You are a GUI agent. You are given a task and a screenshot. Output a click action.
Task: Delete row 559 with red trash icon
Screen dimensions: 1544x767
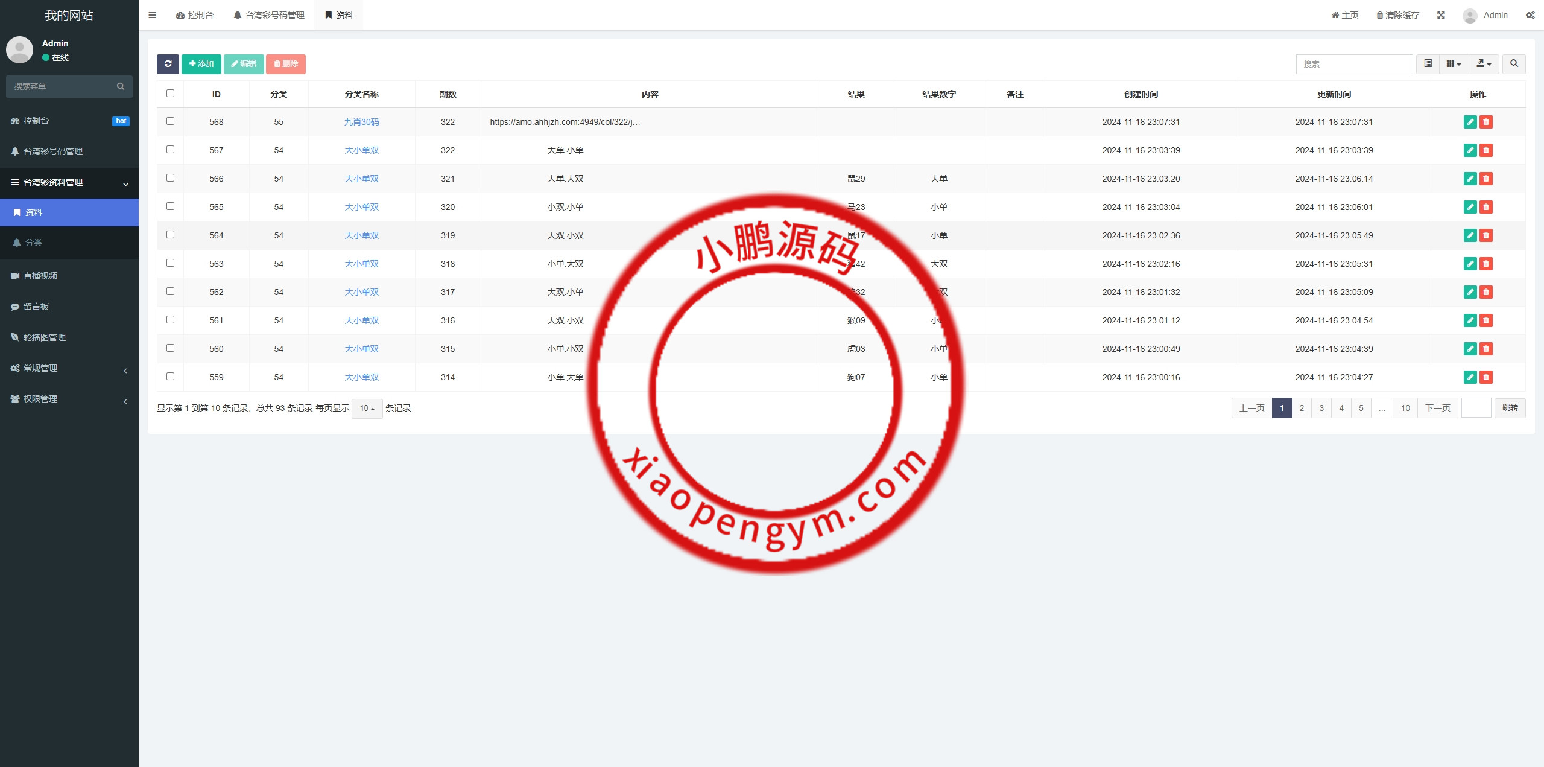click(x=1486, y=377)
